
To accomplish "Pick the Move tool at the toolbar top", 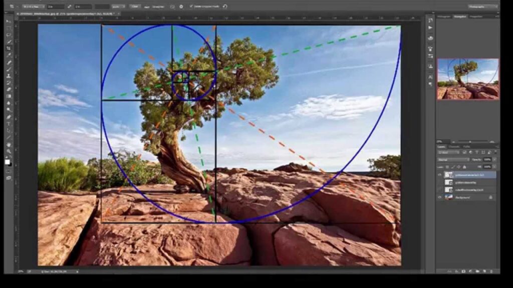I will [x=9, y=21].
